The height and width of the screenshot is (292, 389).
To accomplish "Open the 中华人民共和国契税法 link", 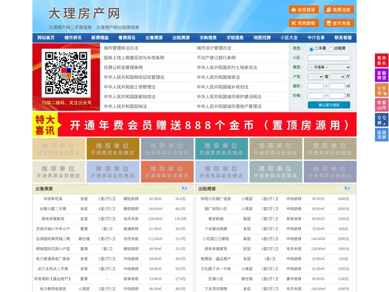I will tap(125, 107).
